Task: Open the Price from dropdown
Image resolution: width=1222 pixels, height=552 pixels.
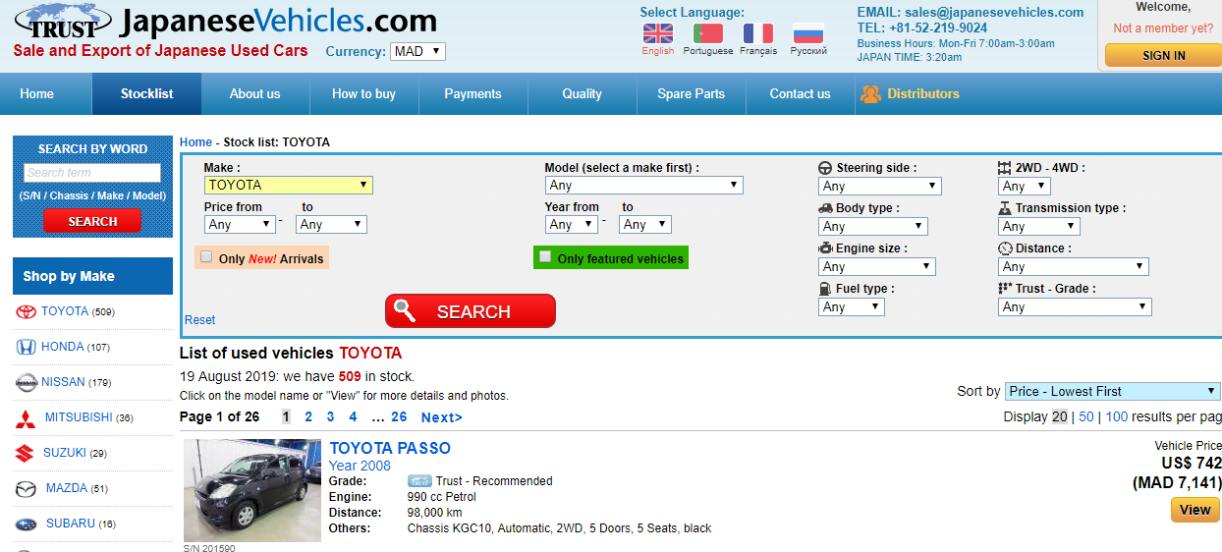Action: (x=240, y=225)
